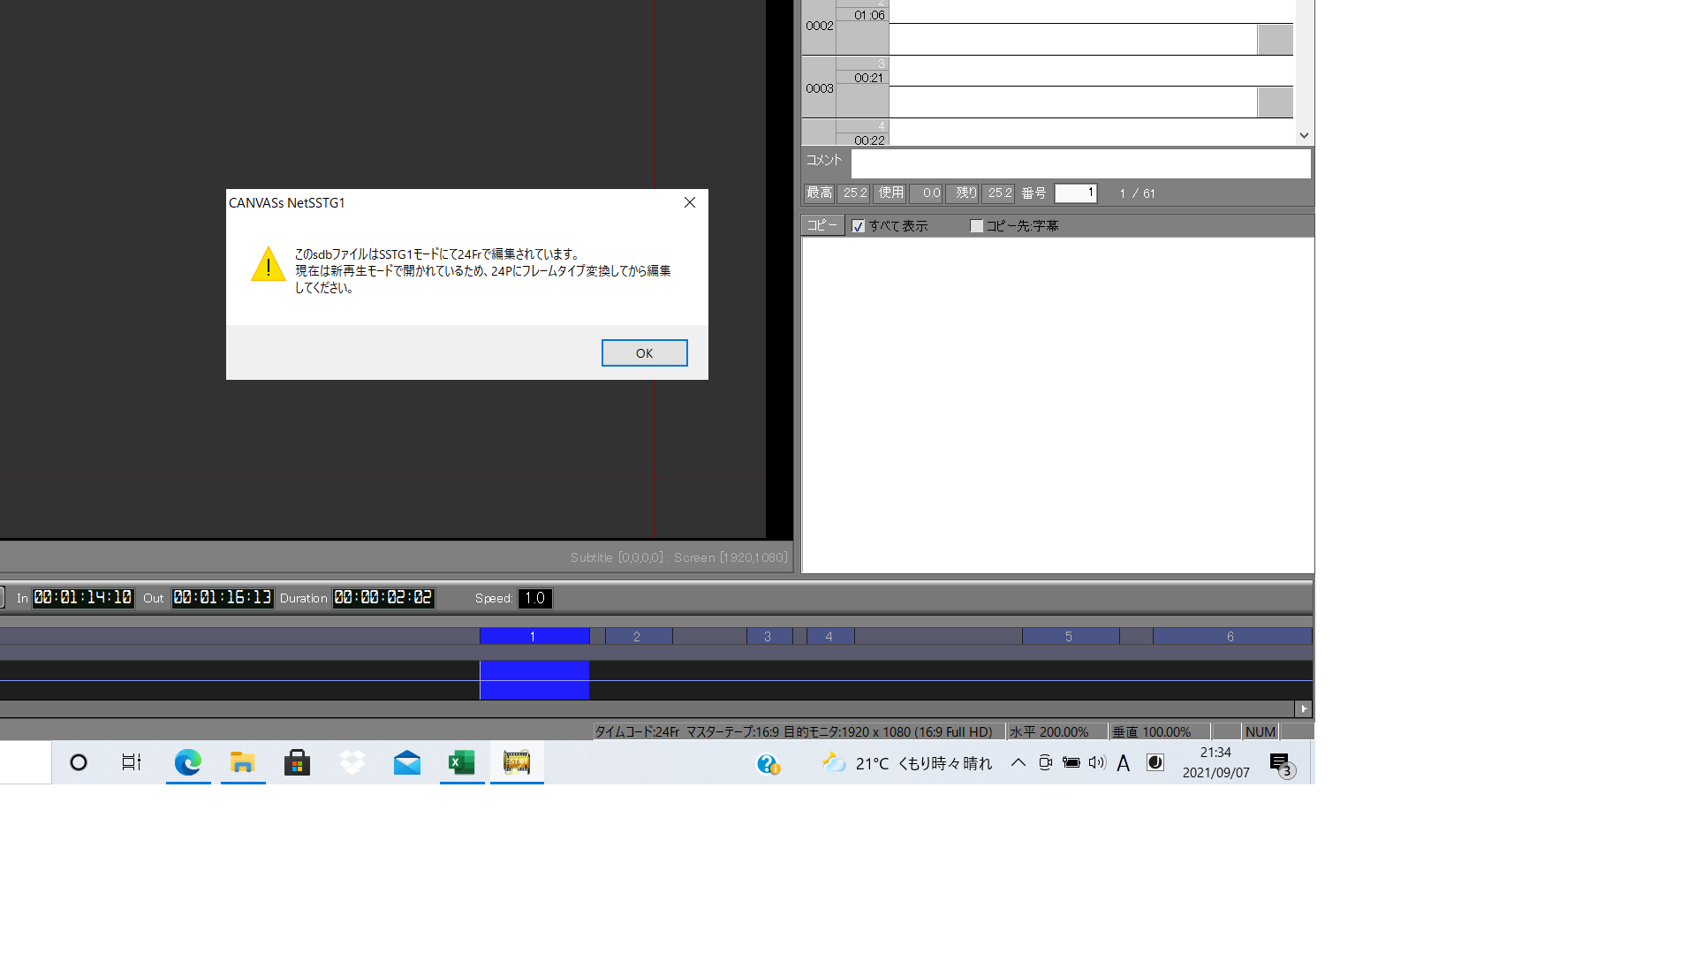
Task: Click the コピー button
Action: (822, 226)
